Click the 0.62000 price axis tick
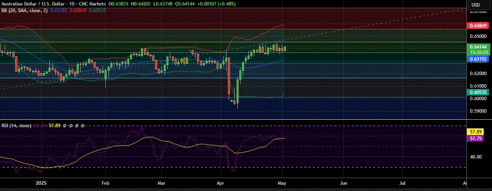This screenshot has height=191, width=492. tap(478, 74)
